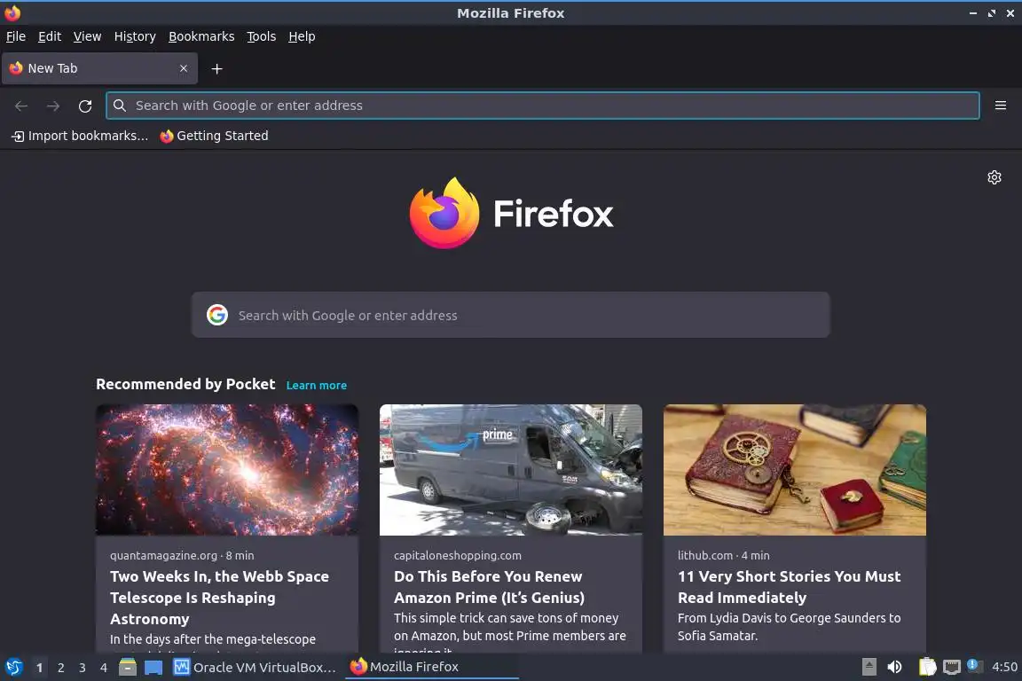The height and width of the screenshot is (681, 1022).
Task: Open the Amazon Prime van thumbnail
Action: (x=511, y=470)
